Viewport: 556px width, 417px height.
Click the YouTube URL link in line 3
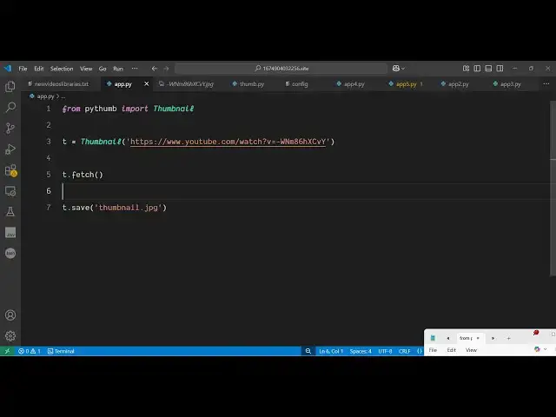[228, 142]
